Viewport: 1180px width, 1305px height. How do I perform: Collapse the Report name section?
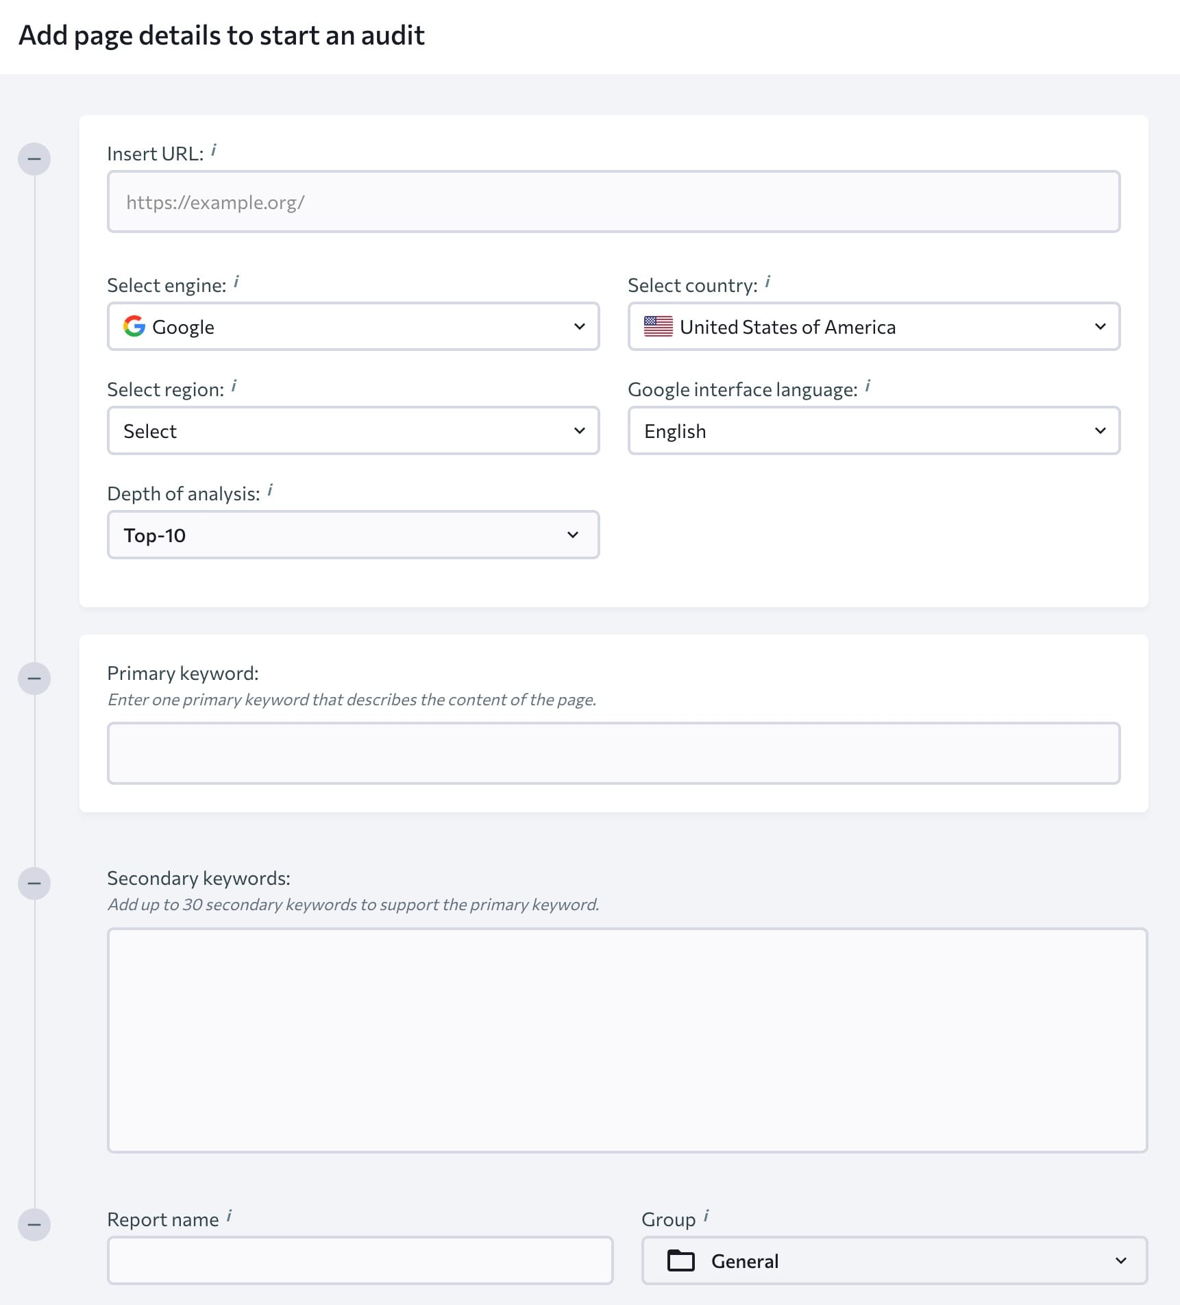[34, 1225]
